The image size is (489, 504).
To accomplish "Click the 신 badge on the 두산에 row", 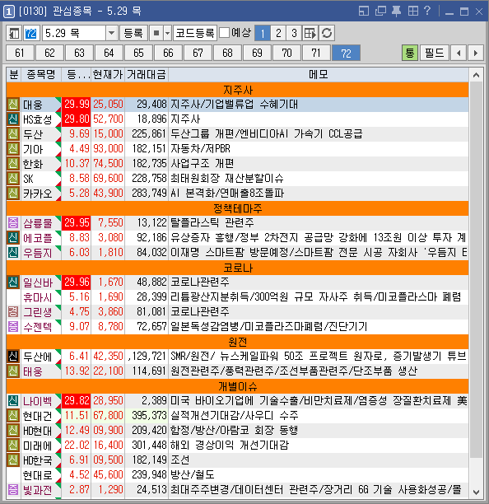I will (x=13, y=356).
